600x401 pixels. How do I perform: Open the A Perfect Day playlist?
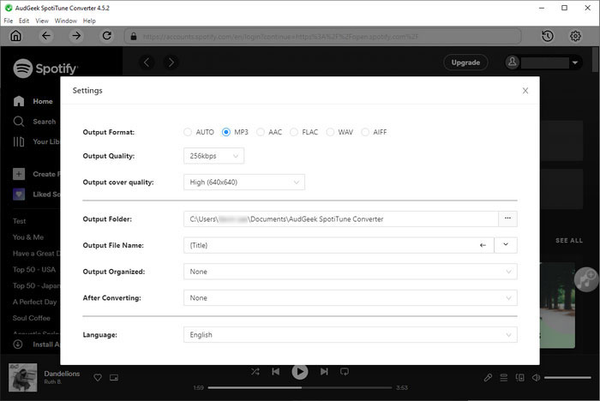[34, 302]
